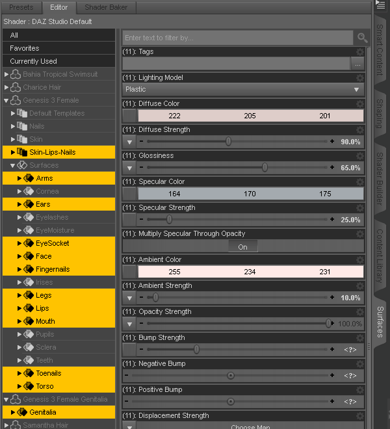The height and width of the screenshot is (429, 390).
Task: Click the Tags ellipsis browse button
Action: point(357,64)
